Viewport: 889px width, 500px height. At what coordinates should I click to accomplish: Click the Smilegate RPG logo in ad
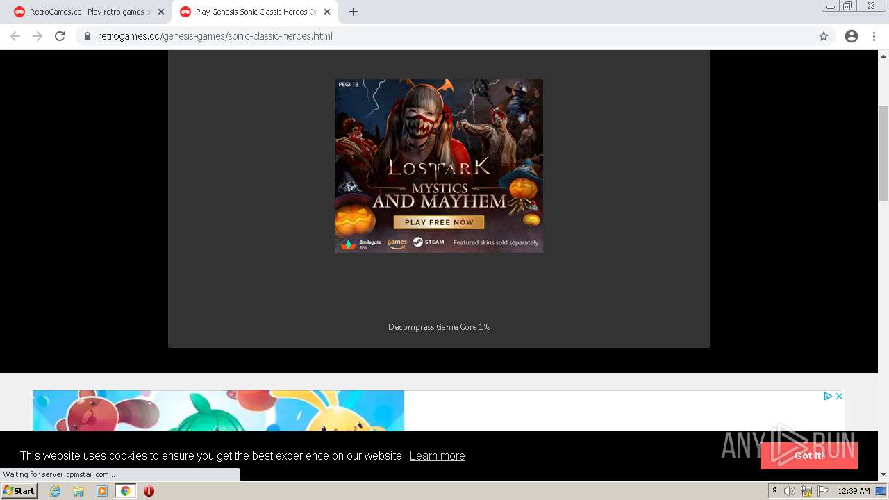(361, 244)
